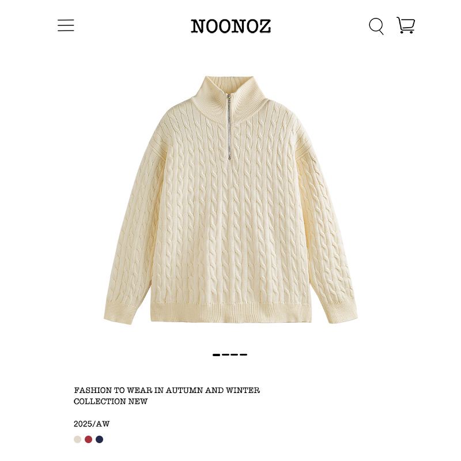Click the sweater's ribbed bottom hem
Image resolution: width=461 pixels, height=461 pixels.
(231, 313)
